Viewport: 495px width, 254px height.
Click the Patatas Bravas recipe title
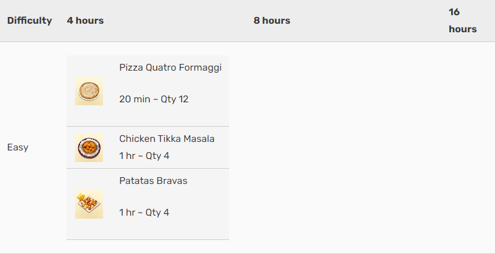pos(153,181)
